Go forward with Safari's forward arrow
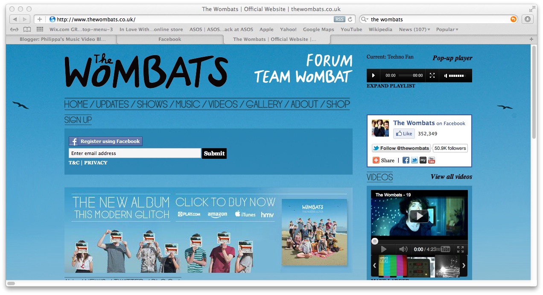 click(x=25, y=19)
